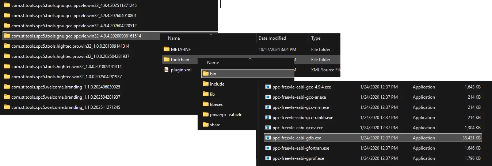Click icon of ppc-freevle-eabi-gcov.exe
The width and height of the screenshot is (492, 166).
point(268,128)
